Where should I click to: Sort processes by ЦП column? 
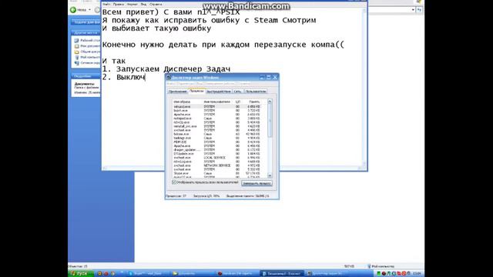click(238, 102)
